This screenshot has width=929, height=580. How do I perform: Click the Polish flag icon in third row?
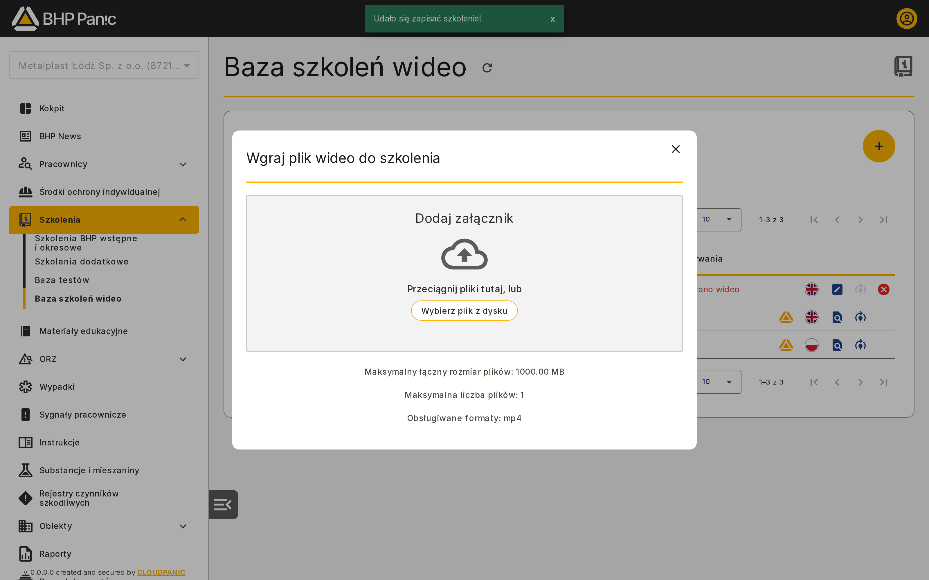point(811,345)
